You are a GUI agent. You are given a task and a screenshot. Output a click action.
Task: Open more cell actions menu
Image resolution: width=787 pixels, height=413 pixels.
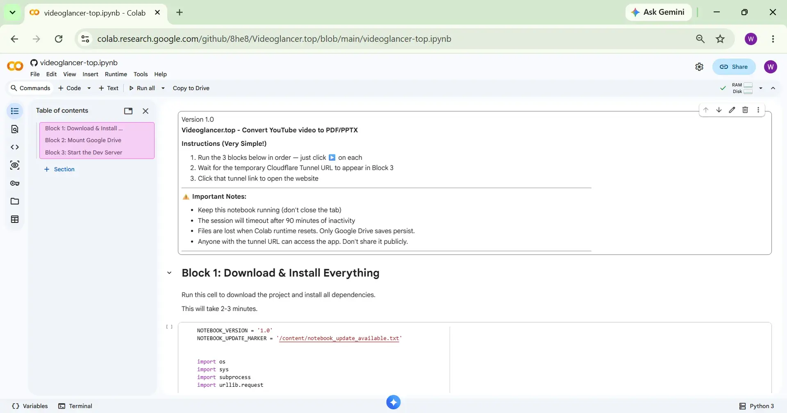click(x=758, y=110)
